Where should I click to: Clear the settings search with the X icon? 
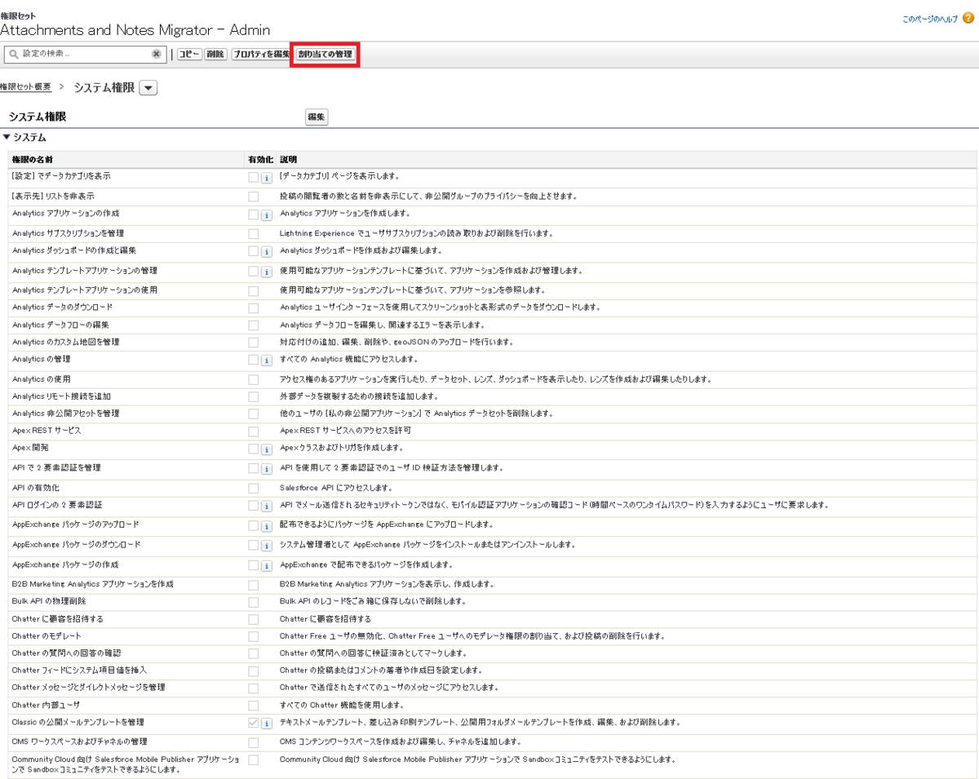[157, 54]
